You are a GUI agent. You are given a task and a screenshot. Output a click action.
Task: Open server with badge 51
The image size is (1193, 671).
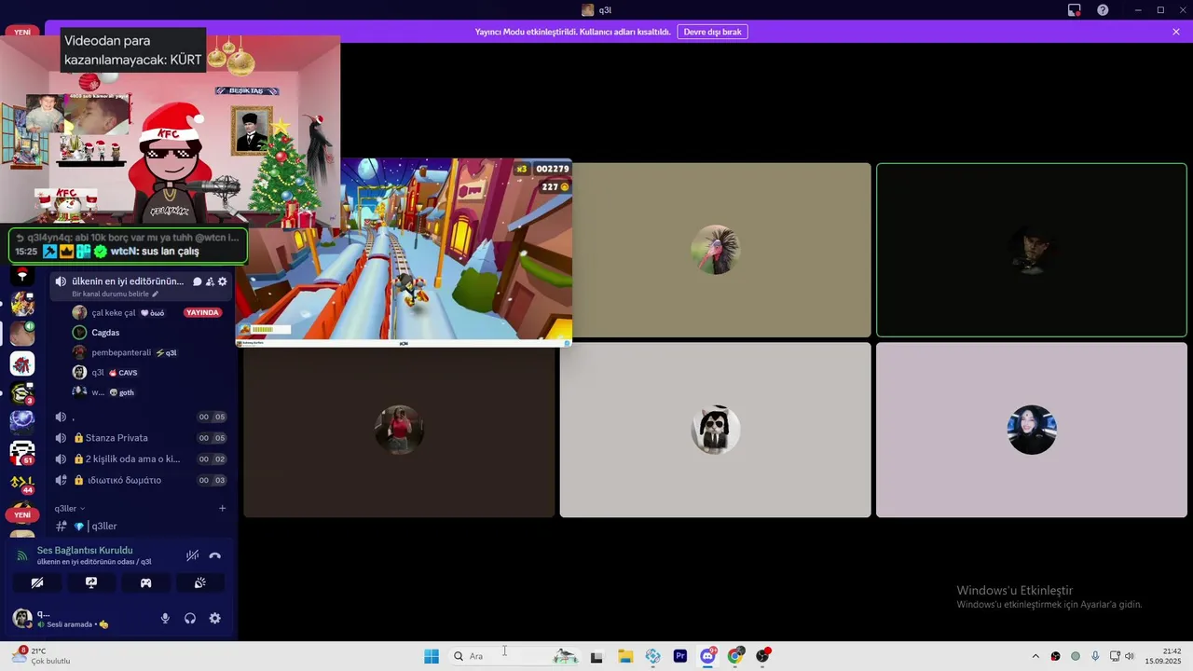(x=22, y=453)
